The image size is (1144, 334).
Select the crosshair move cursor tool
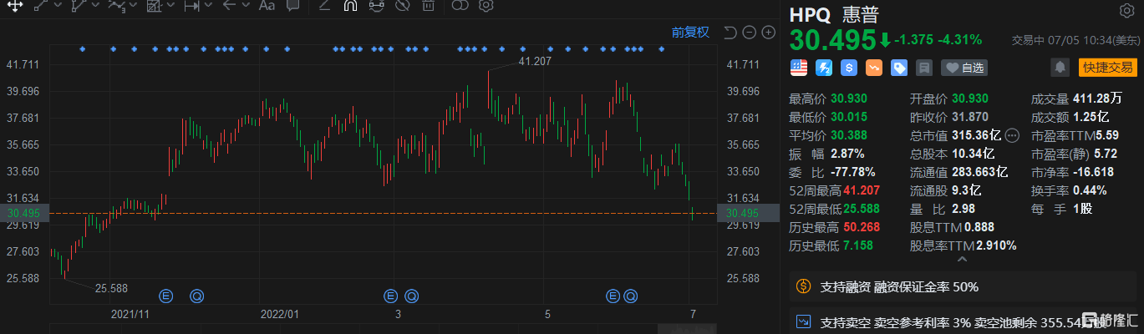coord(15,5)
